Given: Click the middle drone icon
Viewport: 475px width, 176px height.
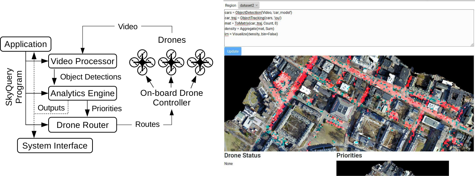Looking at the screenshot, I should tap(171, 62).
